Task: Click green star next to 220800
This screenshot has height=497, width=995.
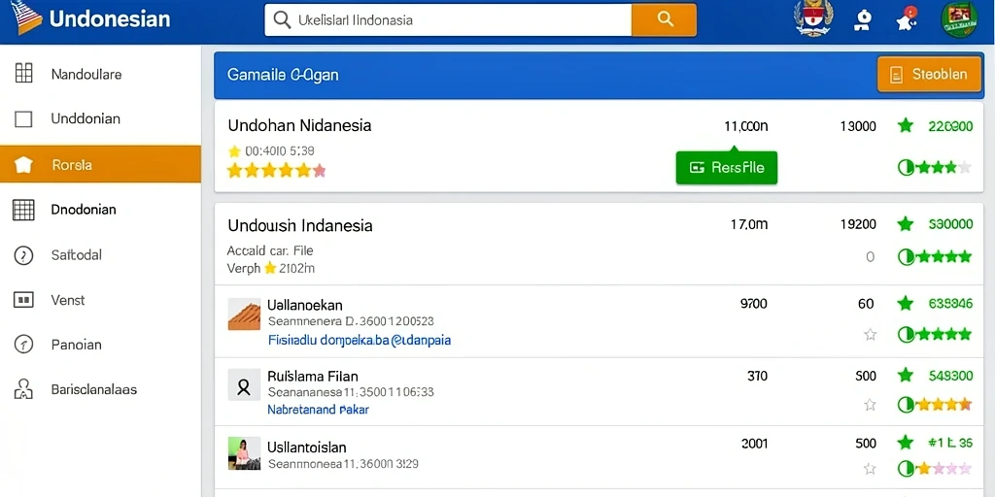Action: coord(906,125)
